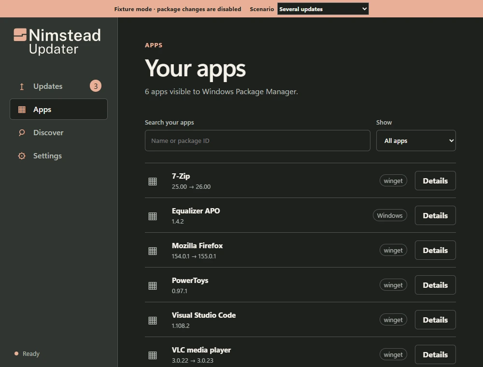Open Details for Visual Studio Code
Viewport: 483px width, 367px height.
435,320
